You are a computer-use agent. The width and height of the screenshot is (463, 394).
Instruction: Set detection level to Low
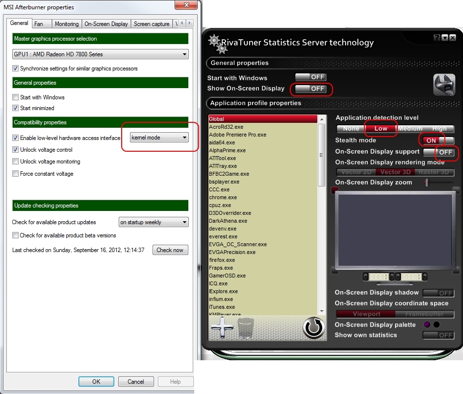click(380, 129)
